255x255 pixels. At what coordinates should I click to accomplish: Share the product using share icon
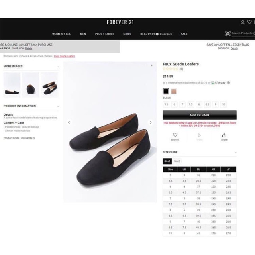224,135
